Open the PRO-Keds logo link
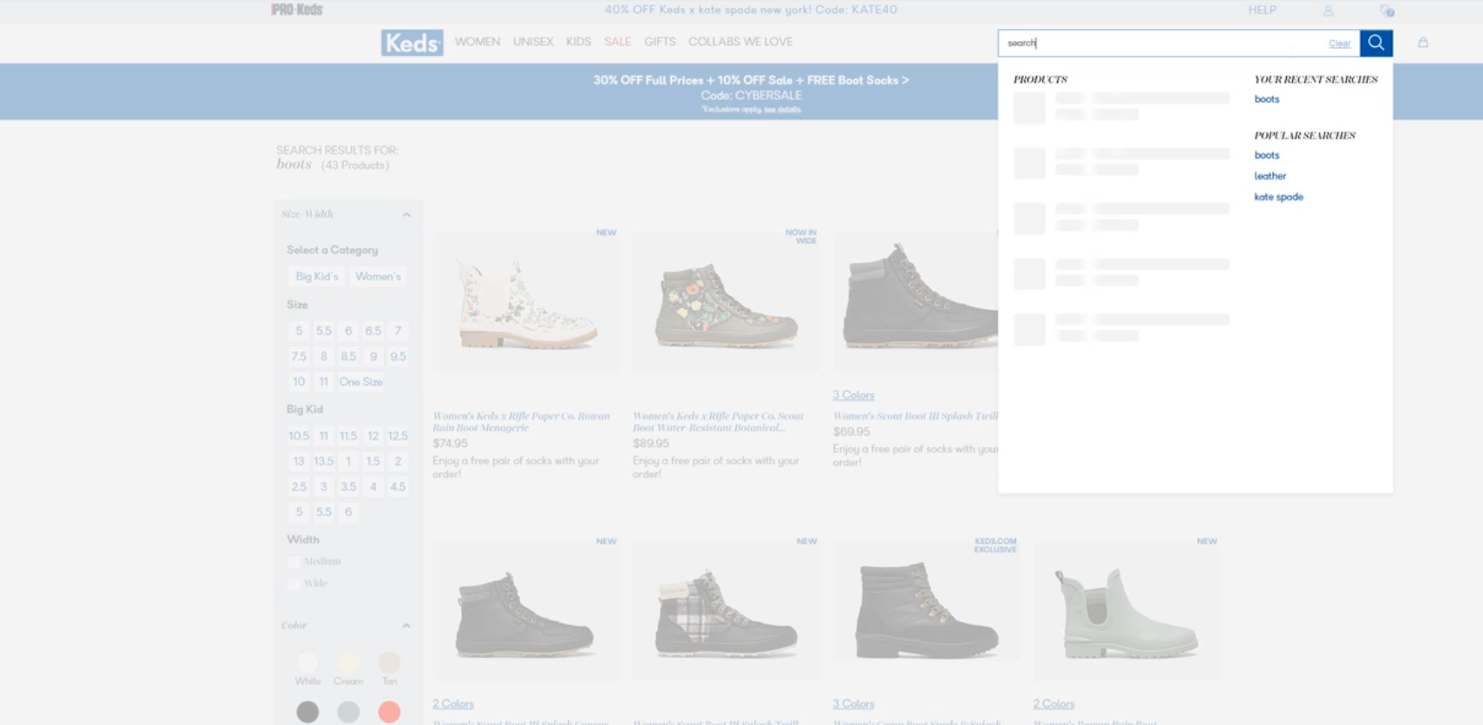 point(297,10)
